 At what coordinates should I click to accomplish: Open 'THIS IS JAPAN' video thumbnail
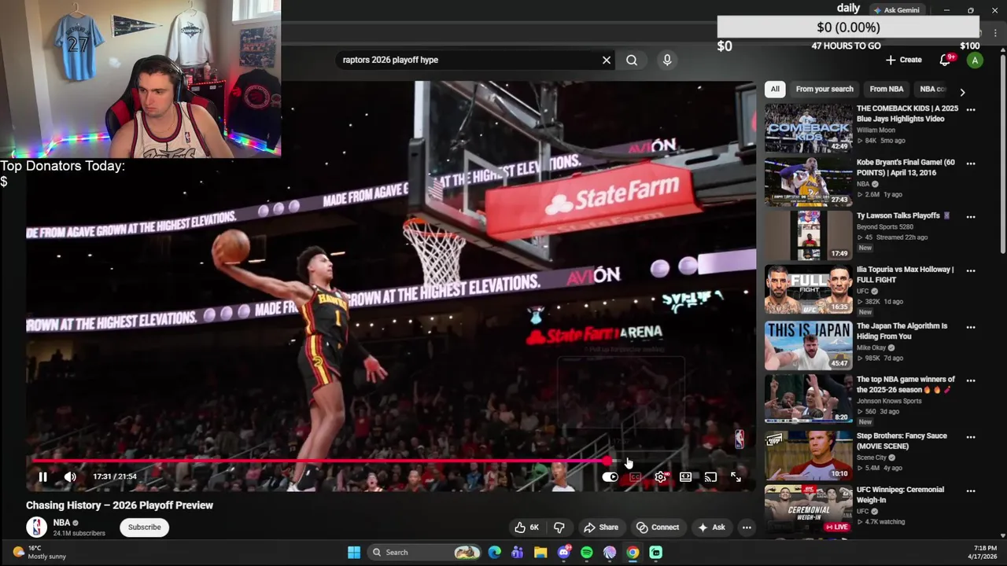coord(808,345)
